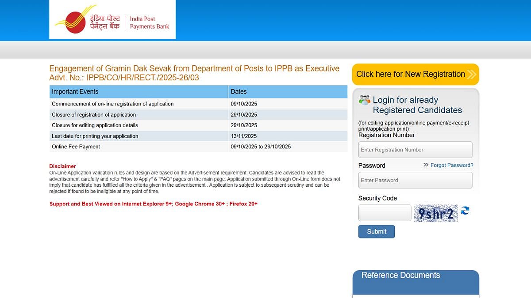Focus the Registration Number field
531x298 pixels.
click(x=415, y=150)
